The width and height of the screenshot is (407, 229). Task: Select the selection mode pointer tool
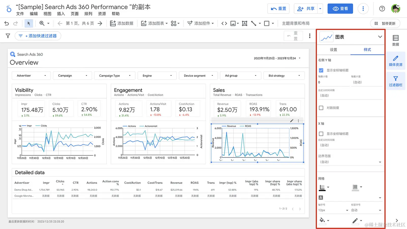29,23
